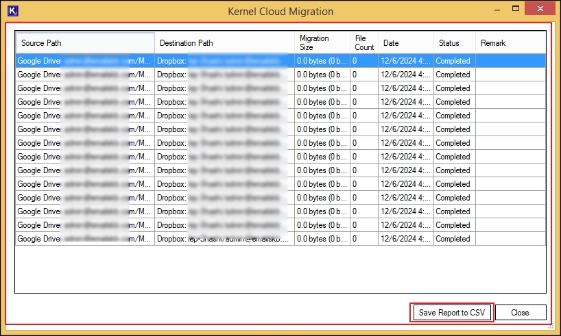This screenshot has width=561, height=336.
Task: Click the Close button beside Save Report
Action: pyautogui.click(x=521, y=313)
